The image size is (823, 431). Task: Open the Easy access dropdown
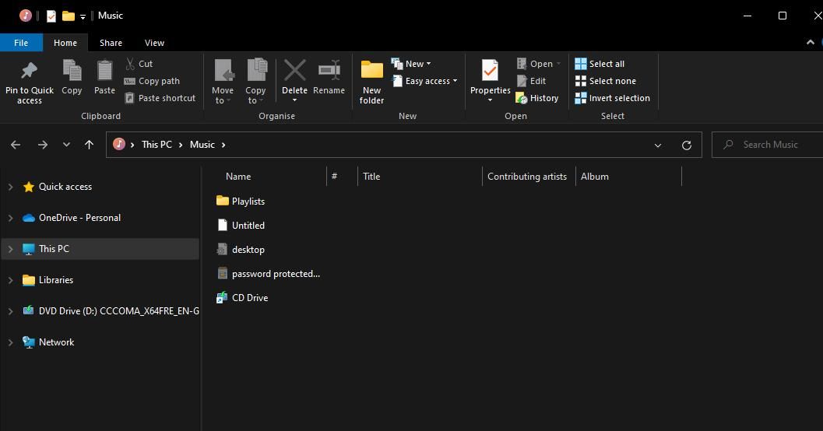426,81
